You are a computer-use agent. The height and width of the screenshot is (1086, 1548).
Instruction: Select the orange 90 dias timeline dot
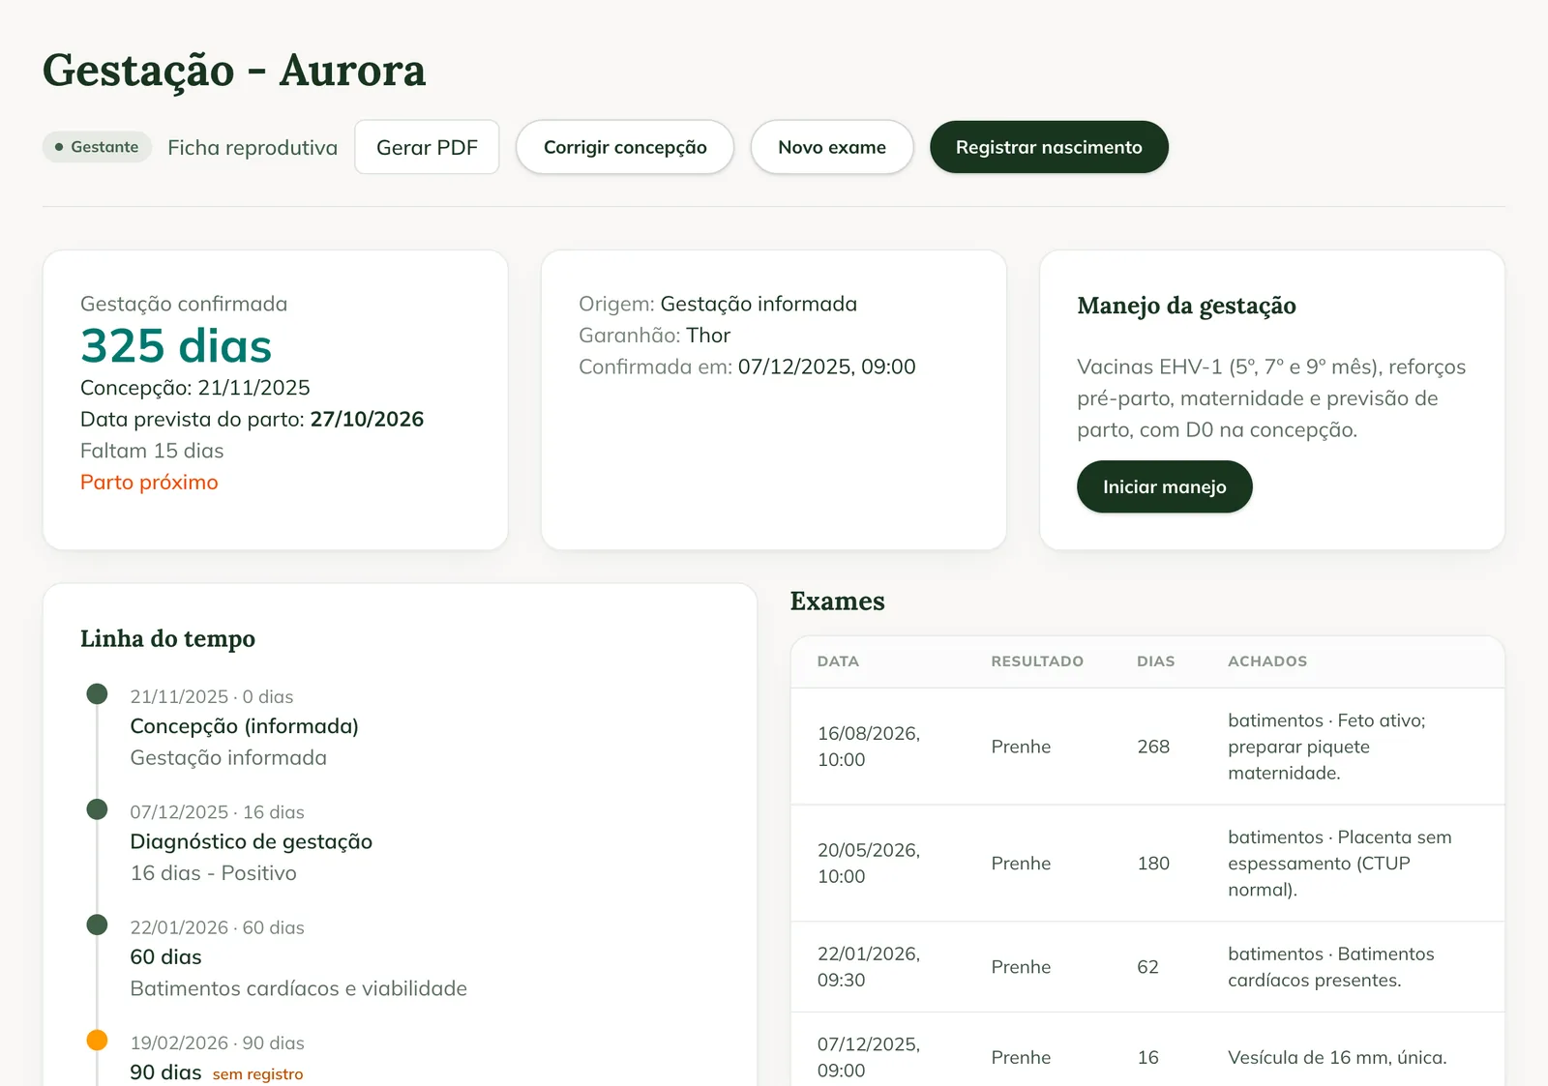97,1041
